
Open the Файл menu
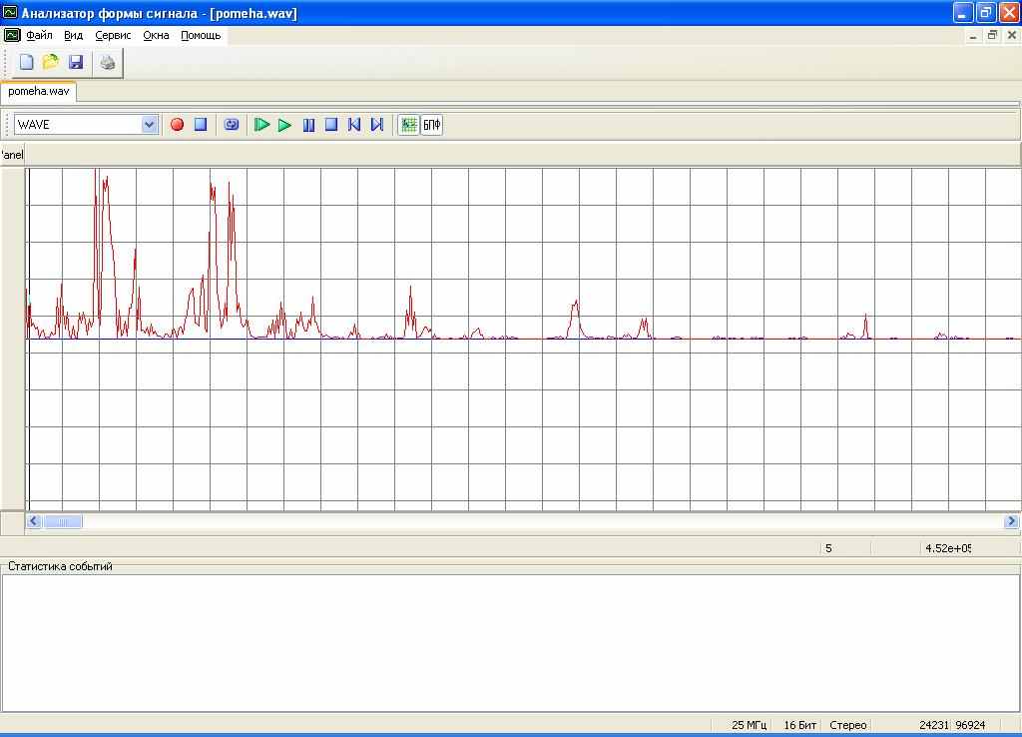[39, 35]
